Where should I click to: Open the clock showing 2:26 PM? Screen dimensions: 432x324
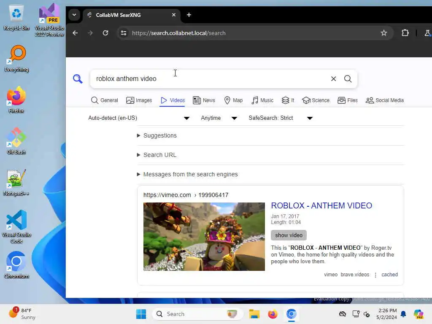(x=386, y=314)
